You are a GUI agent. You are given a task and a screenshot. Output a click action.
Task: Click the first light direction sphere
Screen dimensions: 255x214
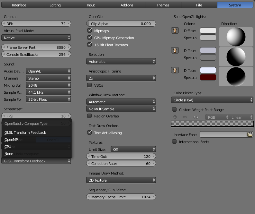(236, 37)
